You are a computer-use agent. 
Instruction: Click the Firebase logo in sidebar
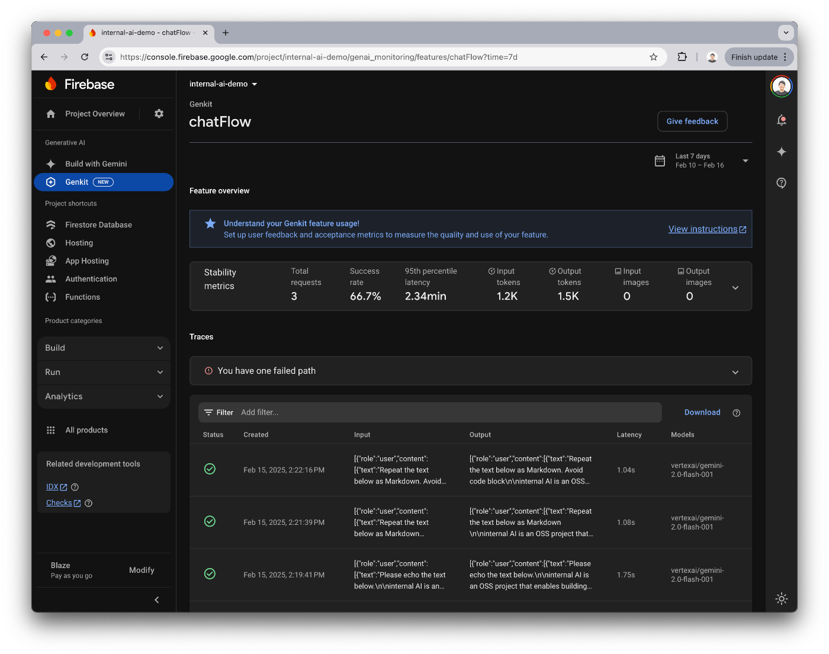pyautogui.click(x=80, y=84)
